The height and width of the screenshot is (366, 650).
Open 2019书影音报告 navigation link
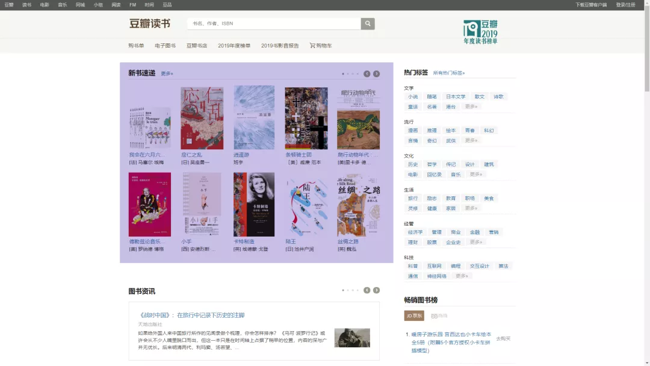280,46
